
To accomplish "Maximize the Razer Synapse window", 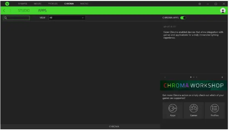I will (x=216, y=4).
